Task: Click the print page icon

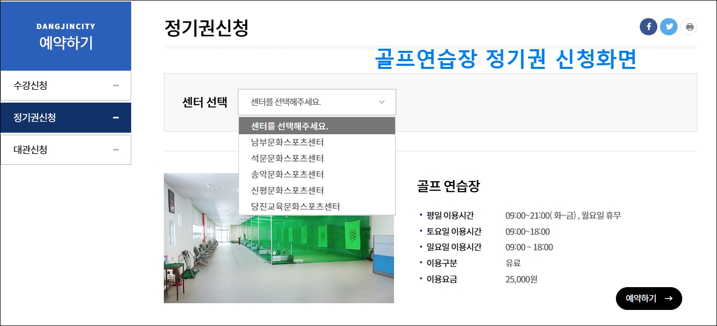Action: pos(689,26)
